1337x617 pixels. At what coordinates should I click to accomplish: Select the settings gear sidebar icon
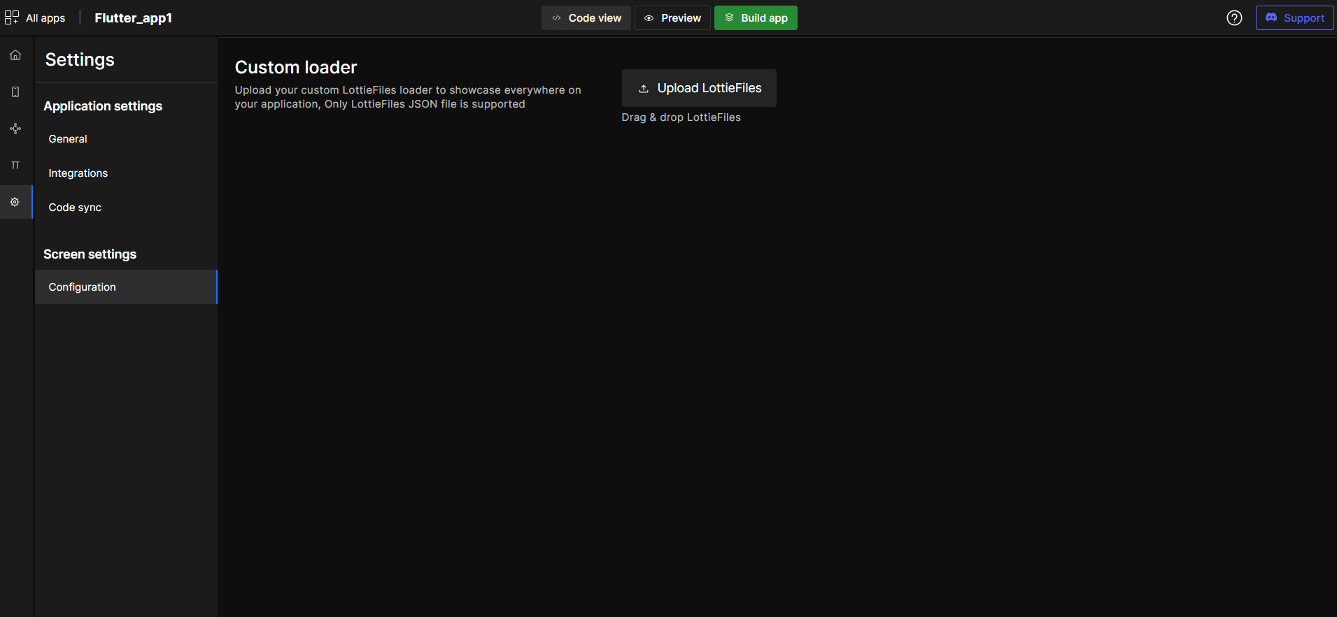coord(15,202)
